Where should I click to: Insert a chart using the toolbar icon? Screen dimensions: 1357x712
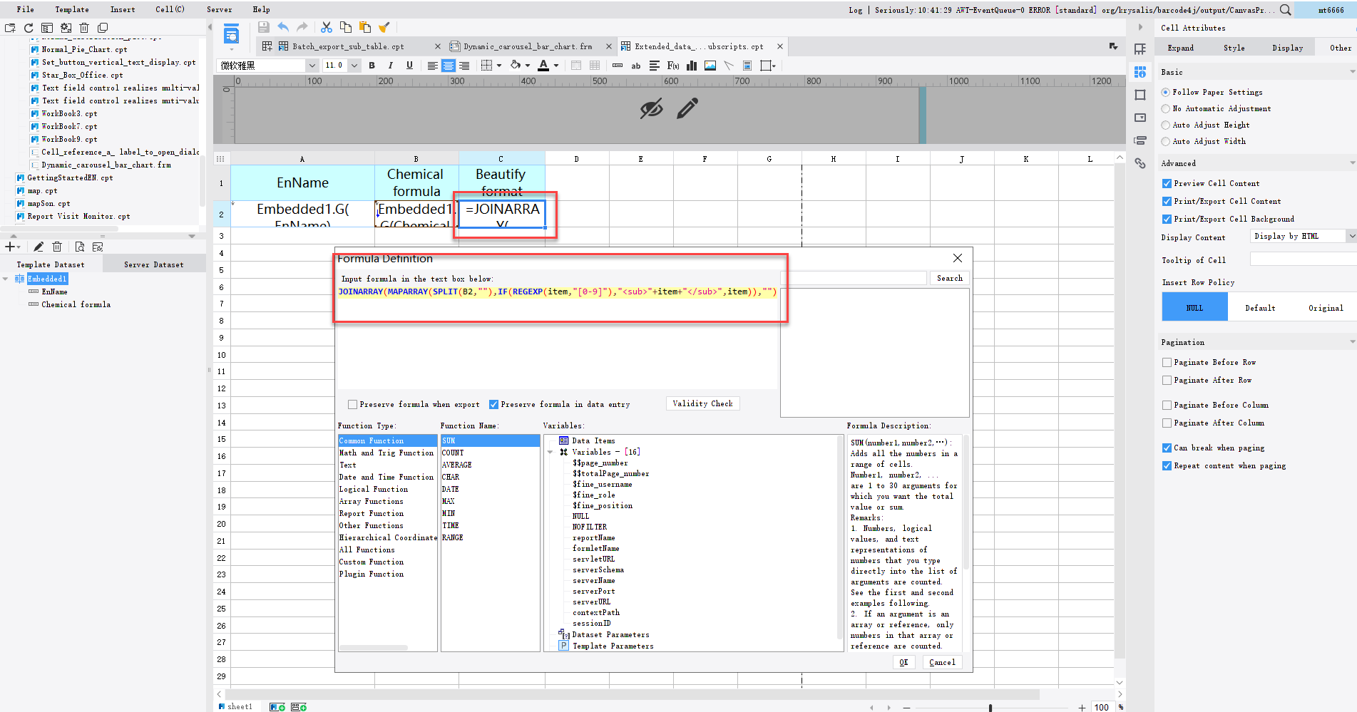[691, 65]
